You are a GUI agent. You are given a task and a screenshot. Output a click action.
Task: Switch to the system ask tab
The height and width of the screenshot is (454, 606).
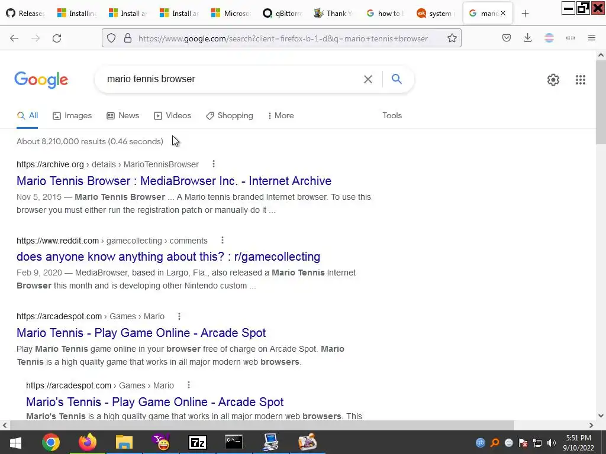437,14
